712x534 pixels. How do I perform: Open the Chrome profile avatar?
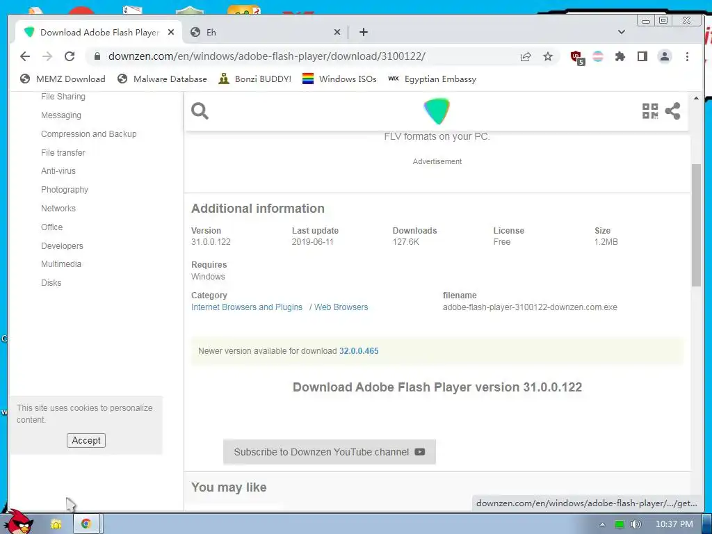(x=664, y=56)
